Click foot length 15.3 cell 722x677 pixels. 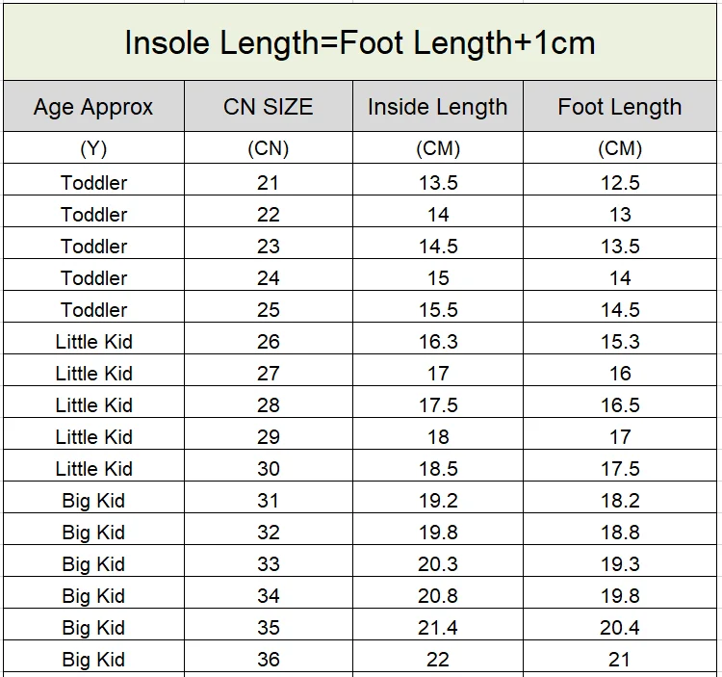pyautogui.click(x=620, y=342)
